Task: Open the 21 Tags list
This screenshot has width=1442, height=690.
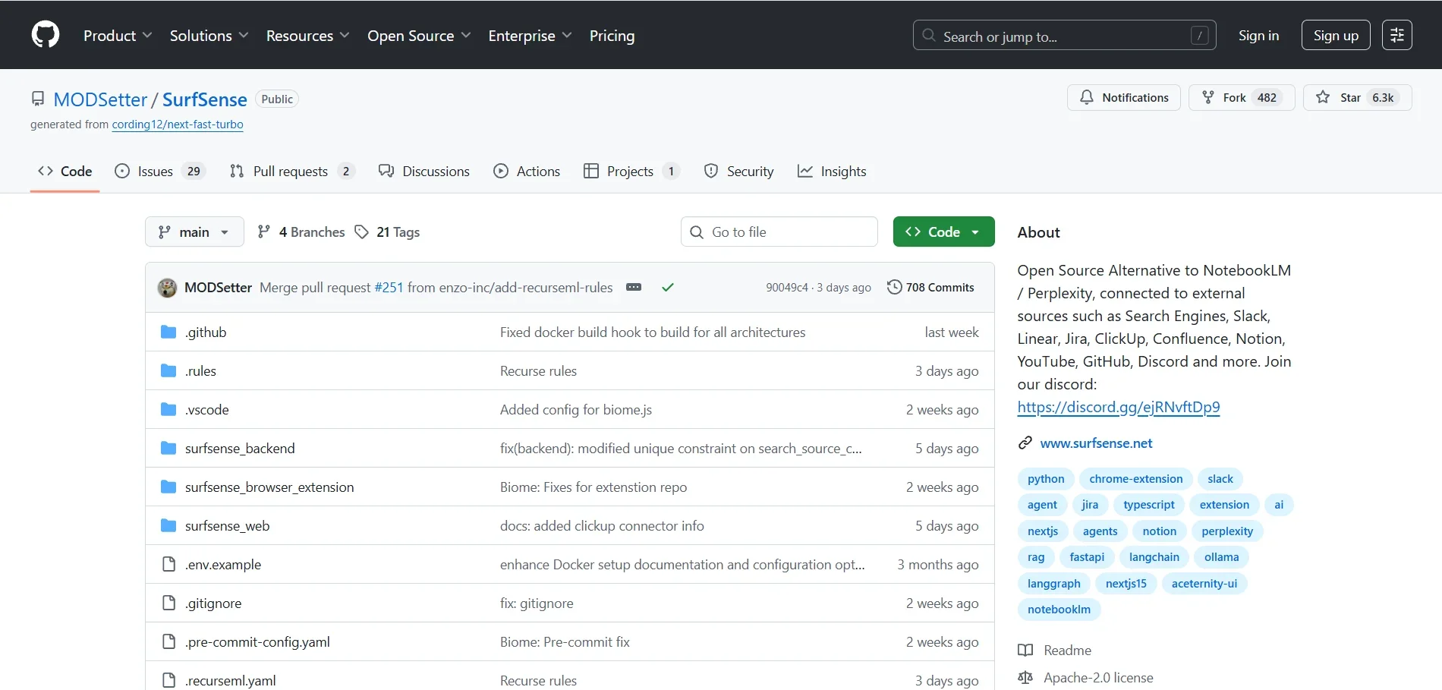Action: tap(388, 232)
